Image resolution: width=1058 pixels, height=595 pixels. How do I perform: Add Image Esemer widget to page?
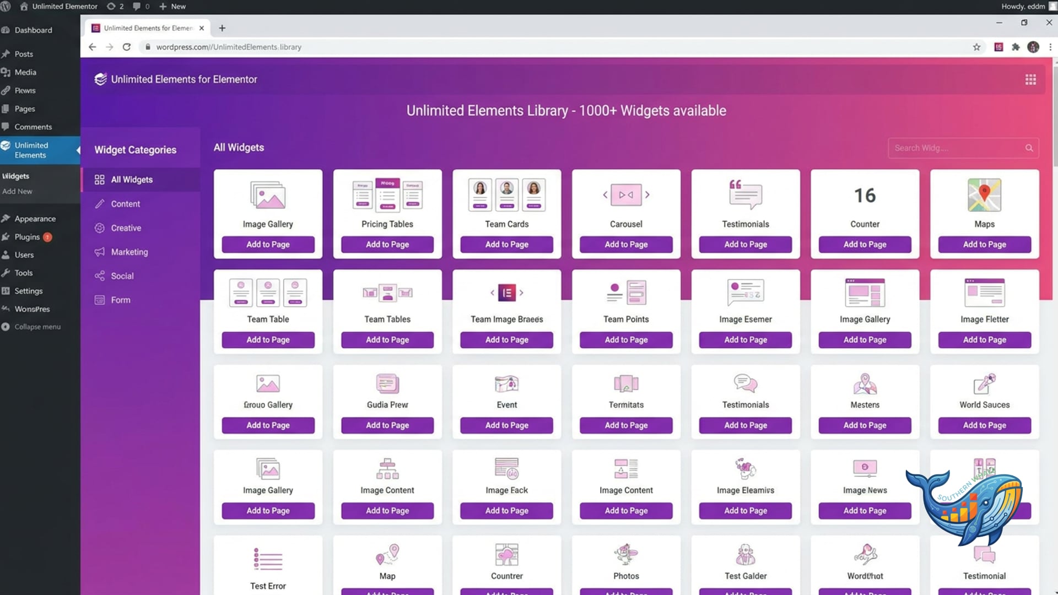(745, 340)
